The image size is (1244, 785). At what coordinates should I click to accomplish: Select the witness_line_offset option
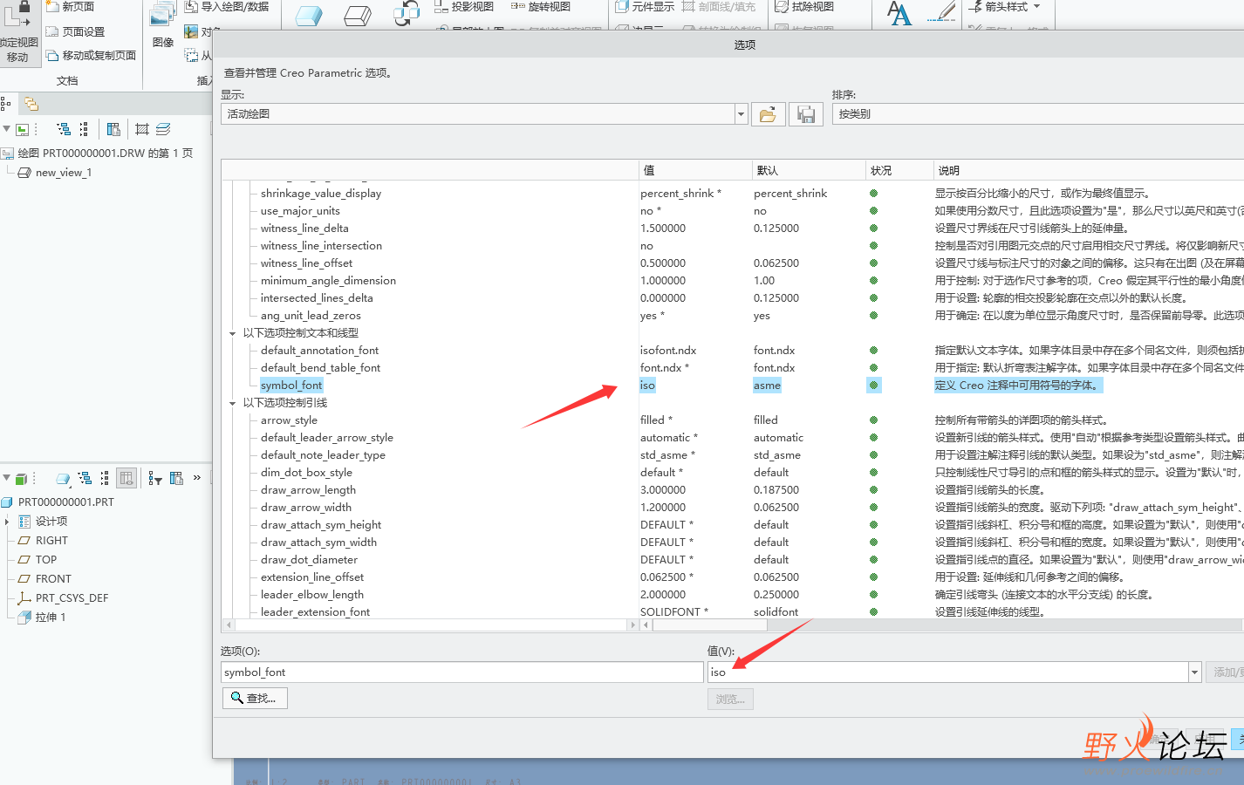pos(306,263)
